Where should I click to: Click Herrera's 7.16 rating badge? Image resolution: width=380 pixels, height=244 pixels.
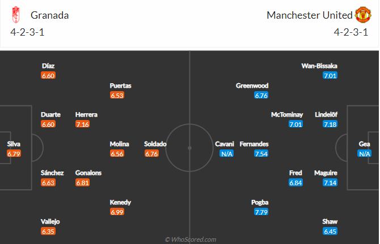coord(82,124)
